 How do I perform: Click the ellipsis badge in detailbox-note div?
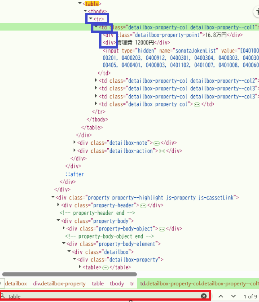[157, 143]
